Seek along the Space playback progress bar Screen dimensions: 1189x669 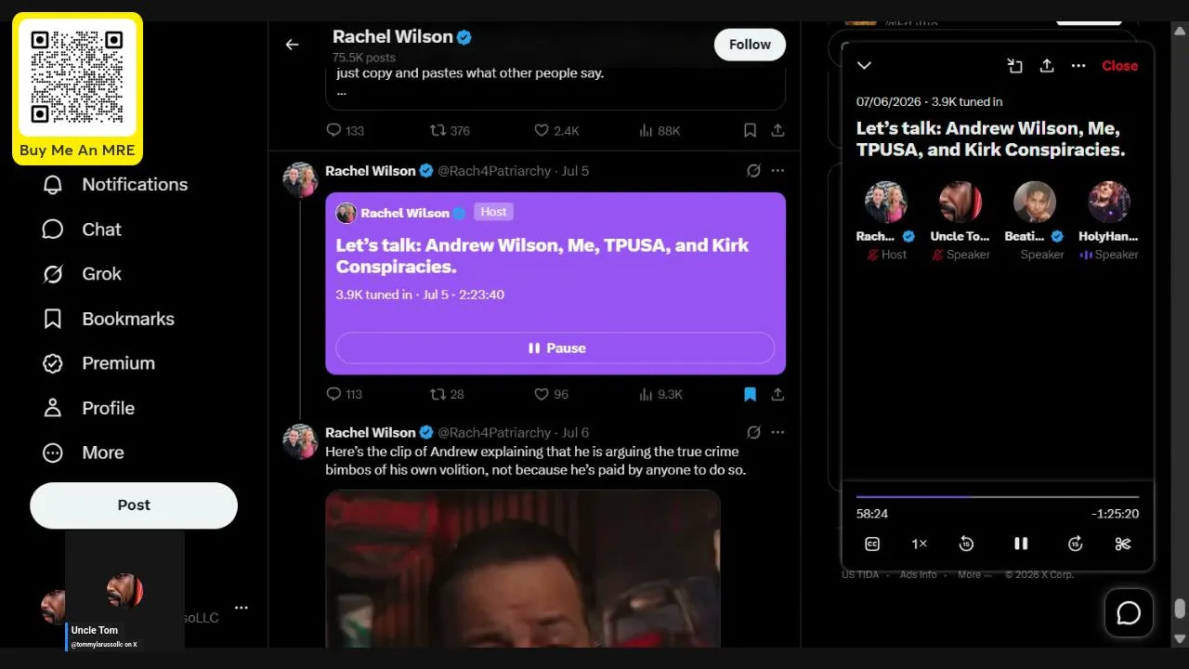point(998,497)
